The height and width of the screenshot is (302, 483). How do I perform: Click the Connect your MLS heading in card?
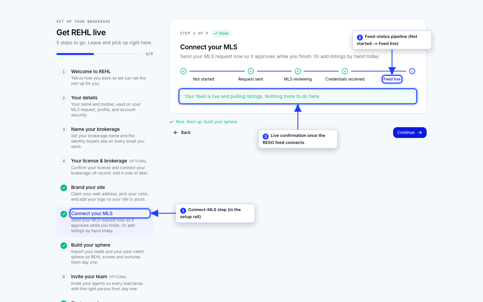tap(209, 47)
